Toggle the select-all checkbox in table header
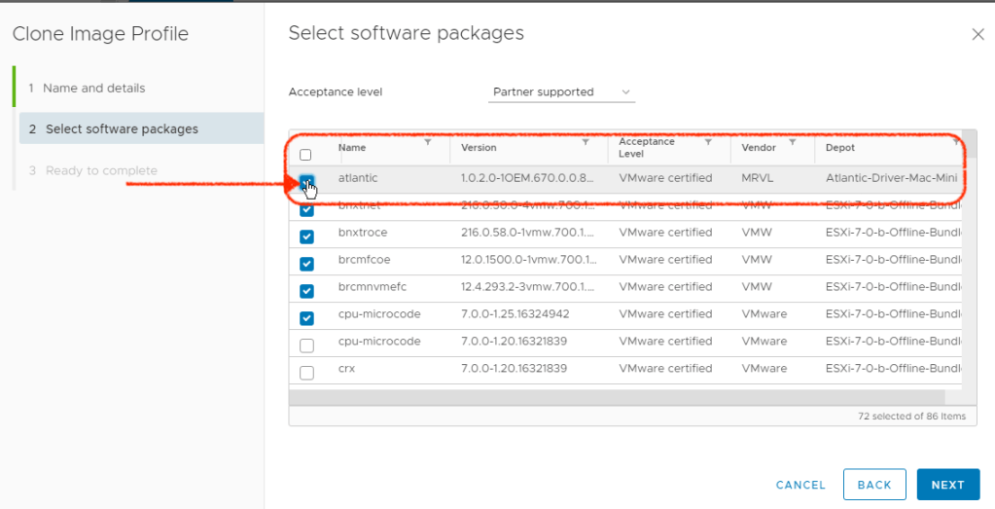The width and height of the screenshot is (995, 509). point(306,155)
